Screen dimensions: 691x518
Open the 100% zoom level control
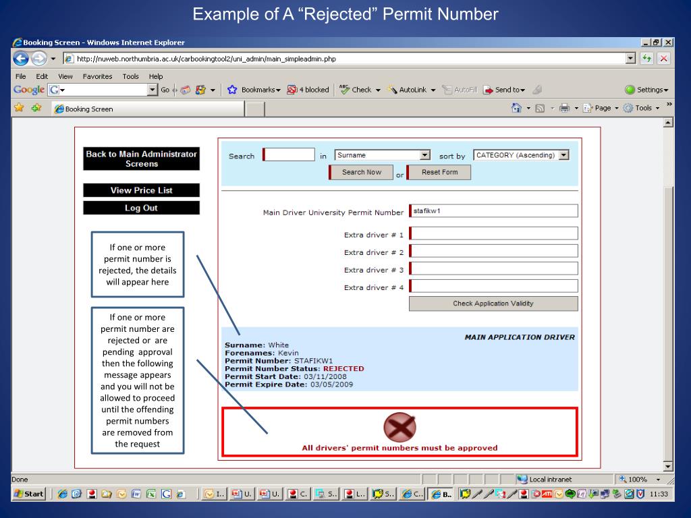(x=641, y=480)
